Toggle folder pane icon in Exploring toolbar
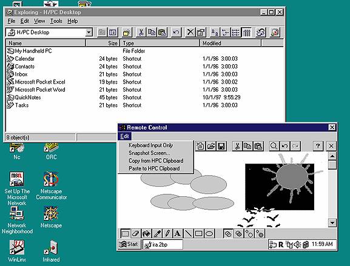Screen dimensions: 350x266 click(113, 32)
